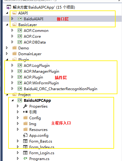Click the BaiduAIAPI C# project icon
Viewport: 122px width, 161px height.
pyautogui.click(x=20, y=19)
